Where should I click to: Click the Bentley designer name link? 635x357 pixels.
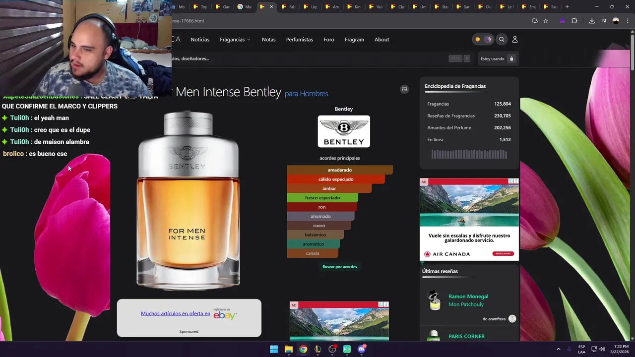pyautogui.click(x=344, y=109)
